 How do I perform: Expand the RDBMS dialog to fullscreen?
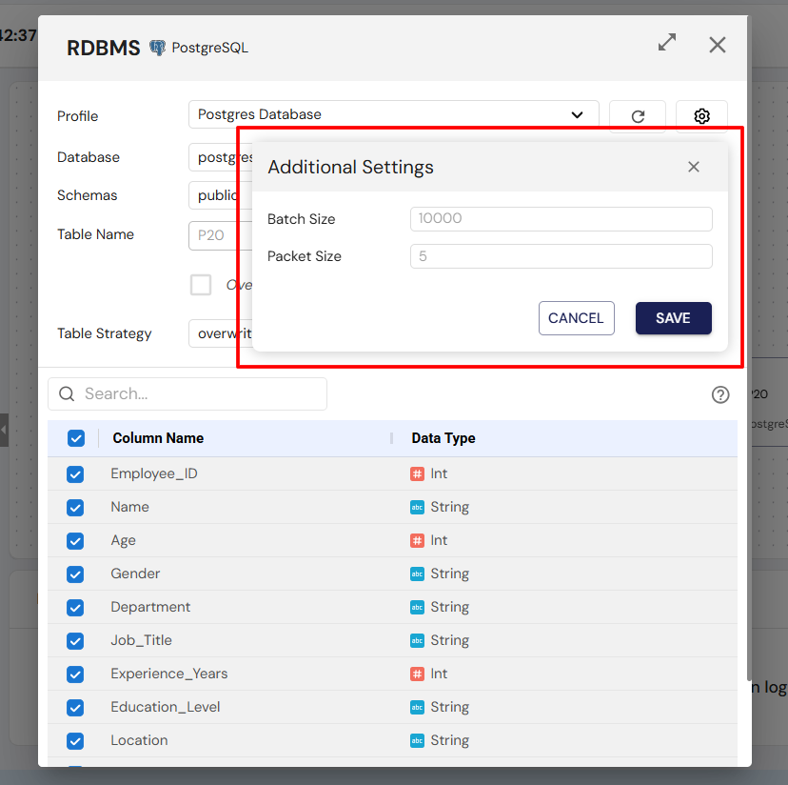[667, 43]
